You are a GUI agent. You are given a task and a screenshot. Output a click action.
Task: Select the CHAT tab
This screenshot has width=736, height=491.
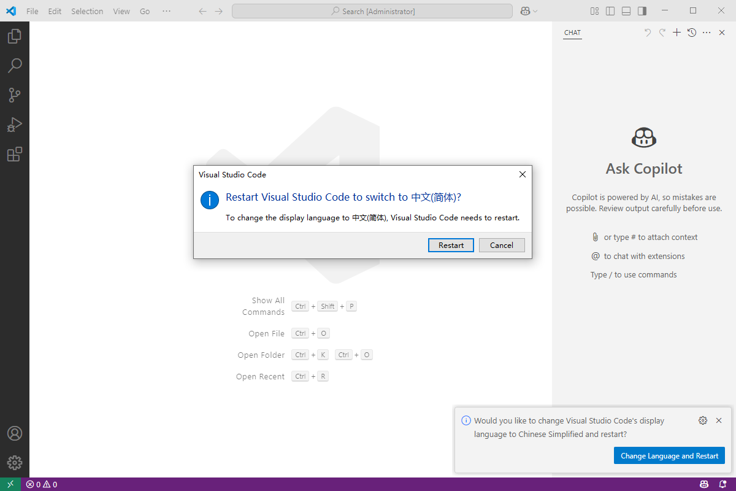pos(572,33)
